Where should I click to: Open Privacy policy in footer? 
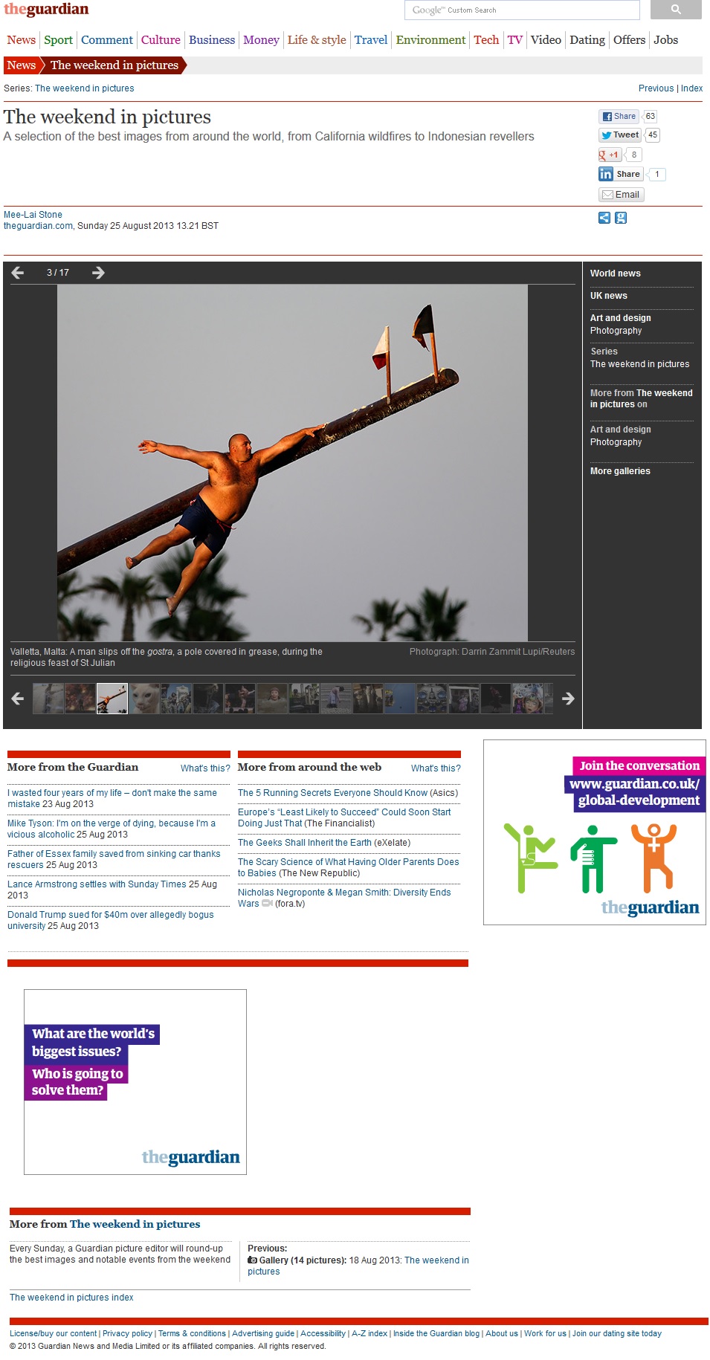pos(127,1333)
